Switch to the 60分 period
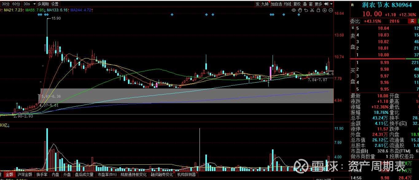Screen dimensions: 419x180 coord(16,4)
